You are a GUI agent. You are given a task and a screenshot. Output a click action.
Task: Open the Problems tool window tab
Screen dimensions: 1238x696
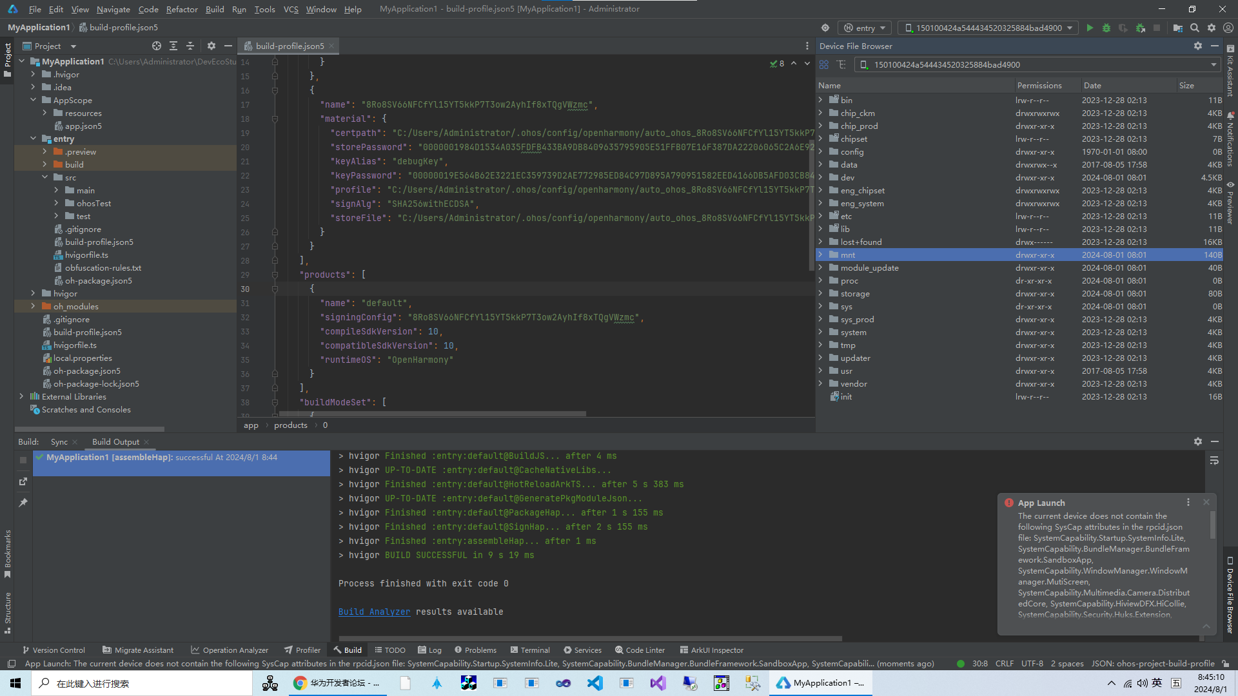[x=475, y=650]
